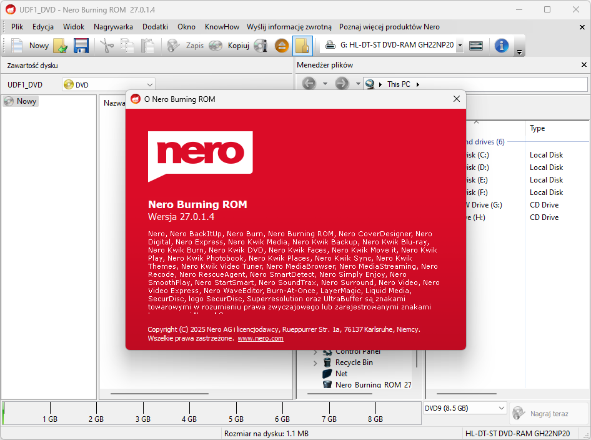Open the Edycja menu
Image resolution: width=591 pixels, height=440 pixels.
pyautogui.click(x=42, y=27)
